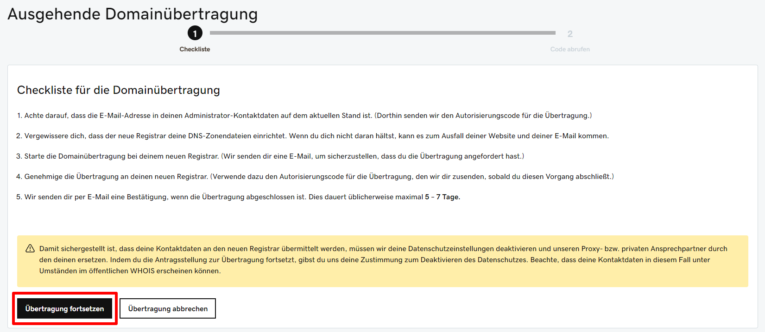765x332 pixels.
Task: Click the grey progress bar between steps
Action: [x=383, y=33]
